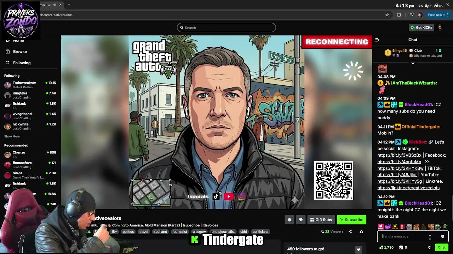Open Kingteka channel in sidebar
This screenshot has height=254, width=453.
pyautogui.click(x=30, y=95)
